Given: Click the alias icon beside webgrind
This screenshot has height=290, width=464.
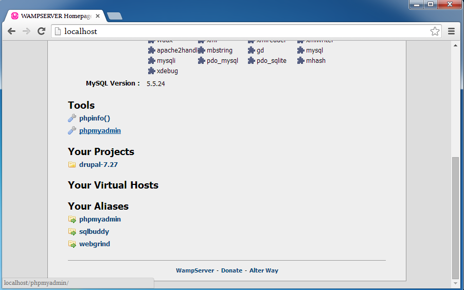Looking at the screenshot, I should click(72, 244).
